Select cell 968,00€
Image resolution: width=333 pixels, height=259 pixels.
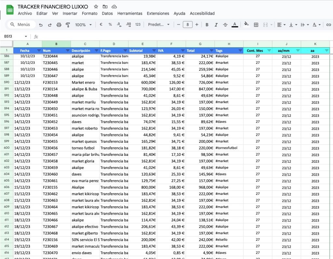pos(200,187)
